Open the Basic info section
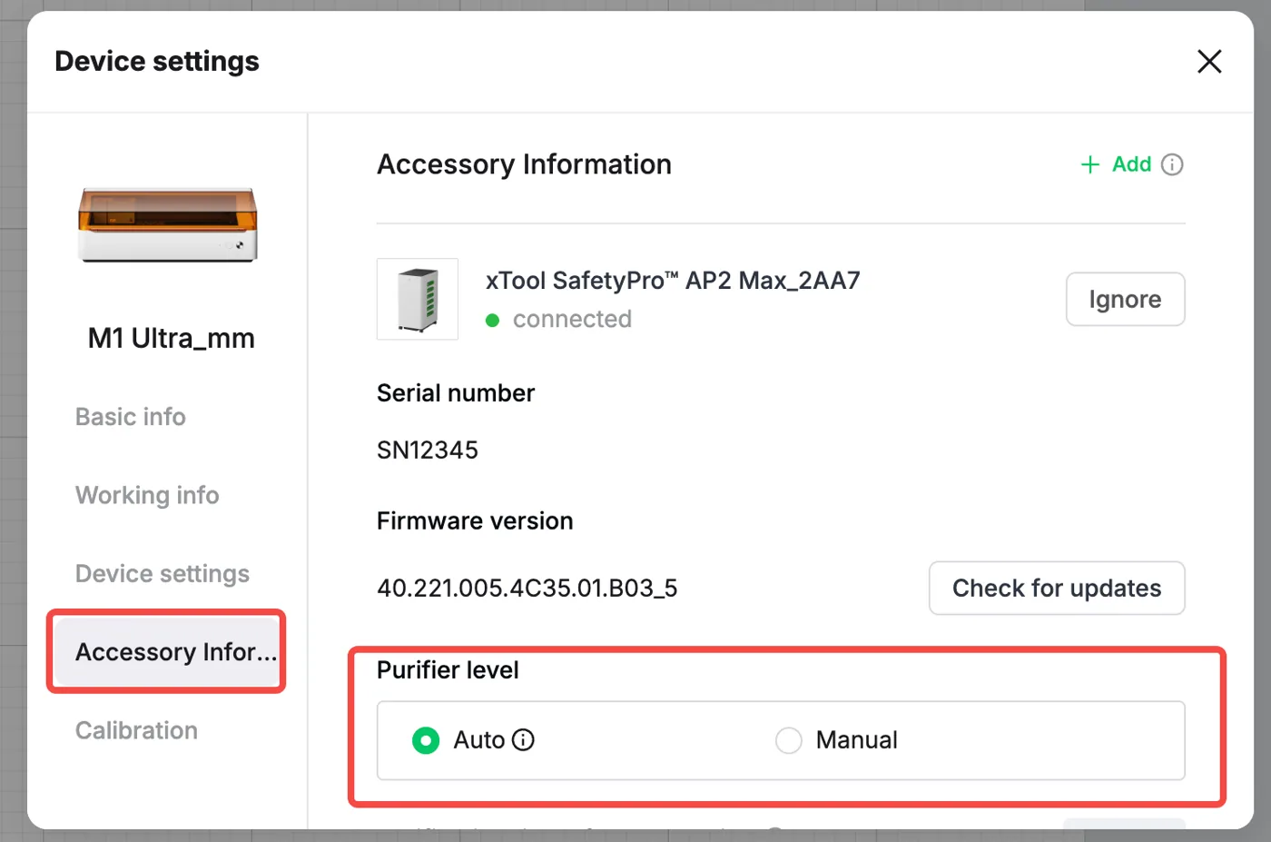1271x842 pixels. 131,417
